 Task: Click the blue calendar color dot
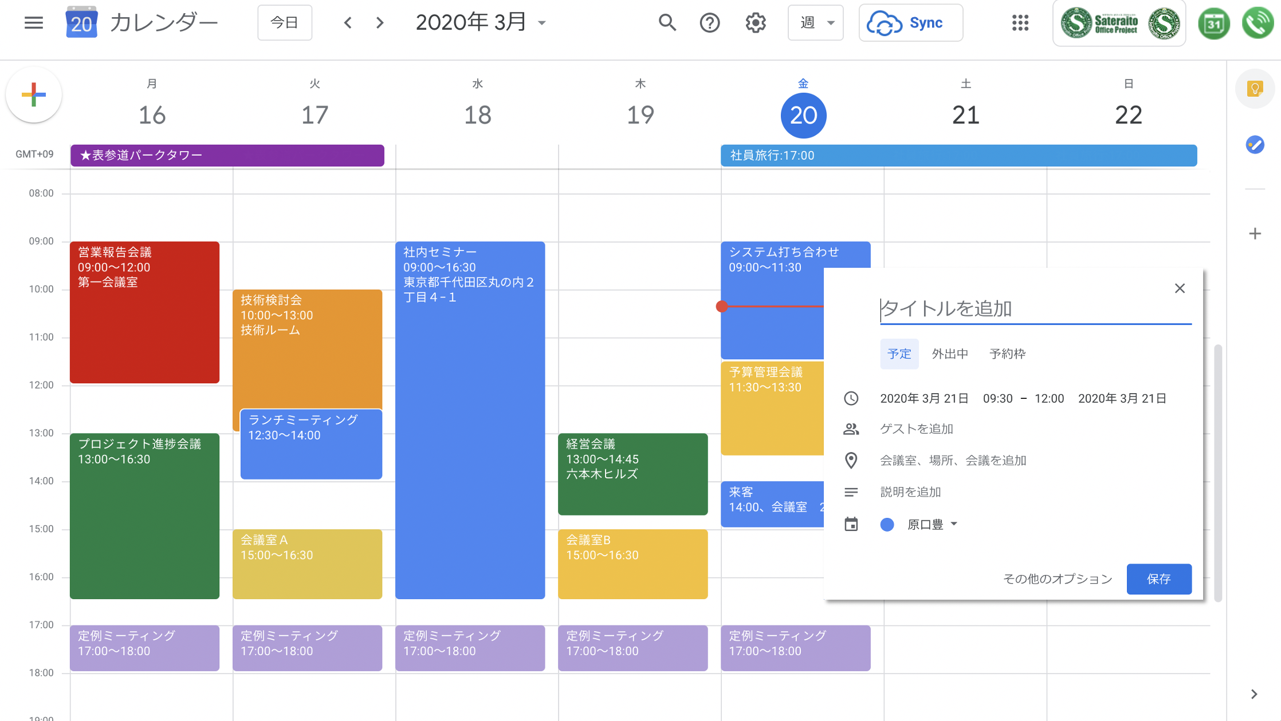pos(887,525)
